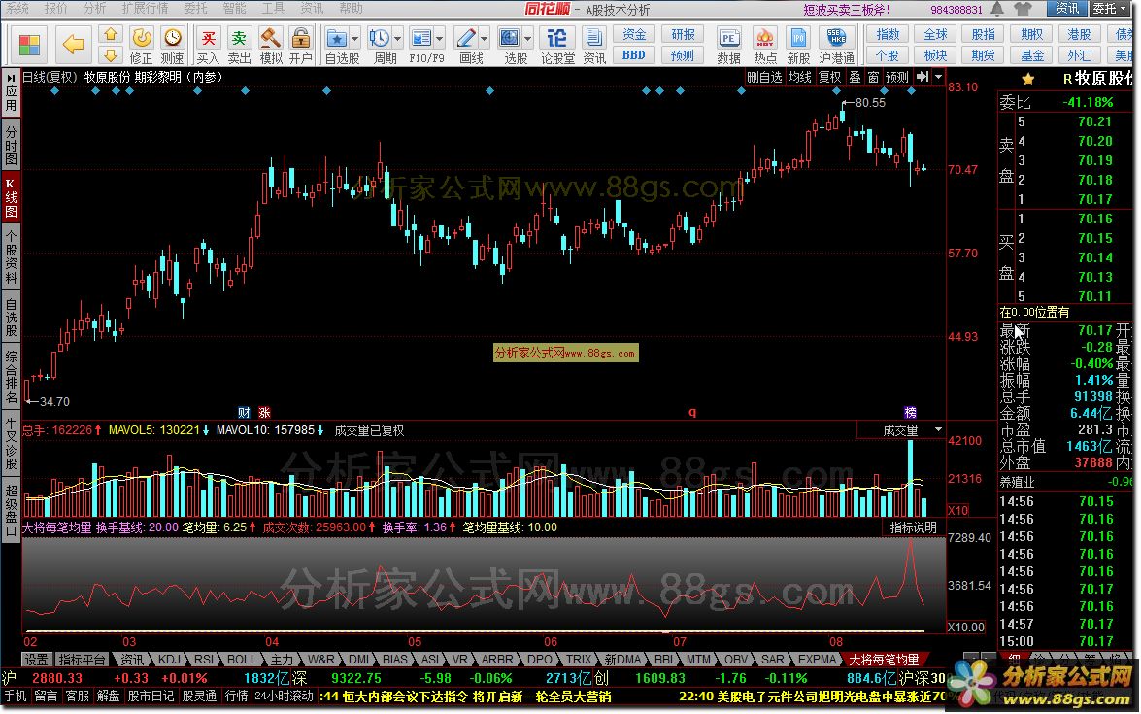This screenshot has width=1141, height=714.
Task: Toggle 叠 overlay chart option
Action: (x=856, y=77)
